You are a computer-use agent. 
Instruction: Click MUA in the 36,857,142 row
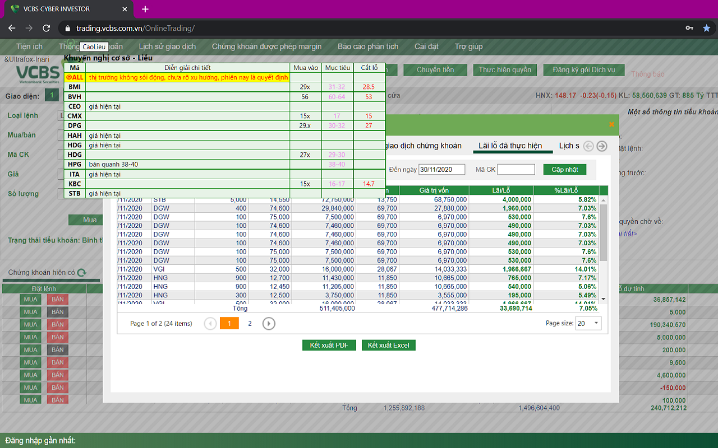[30, 300]
